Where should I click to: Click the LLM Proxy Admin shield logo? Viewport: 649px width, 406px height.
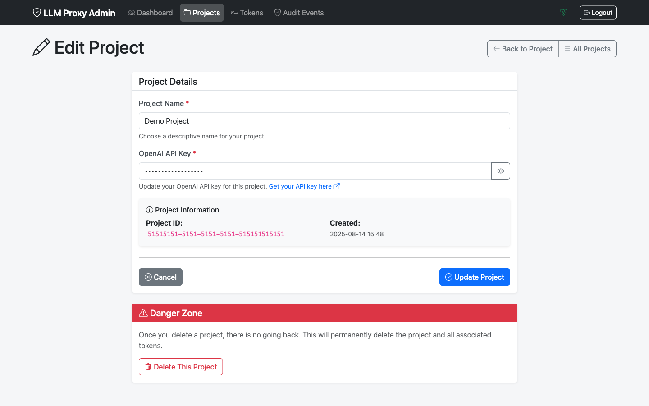(x=37, y=12)
